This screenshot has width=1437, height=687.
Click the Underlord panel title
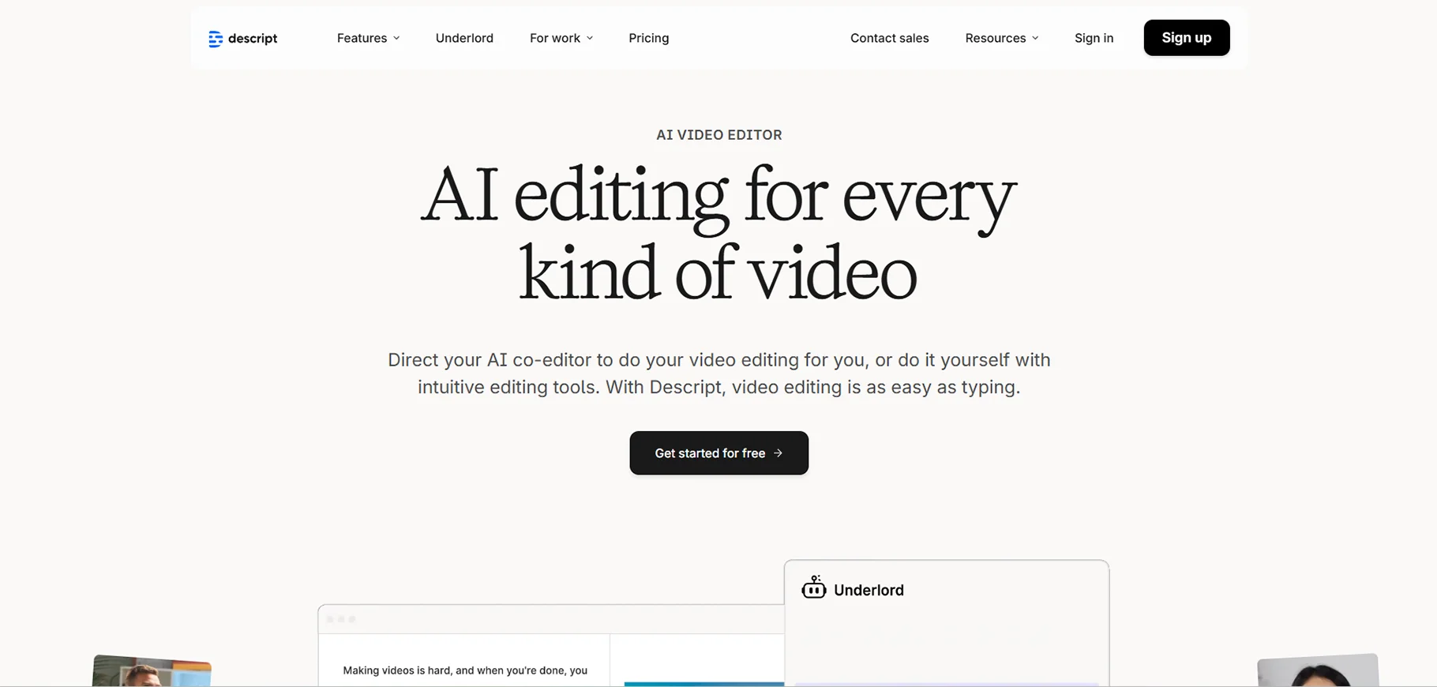click(x=869, y=590)
